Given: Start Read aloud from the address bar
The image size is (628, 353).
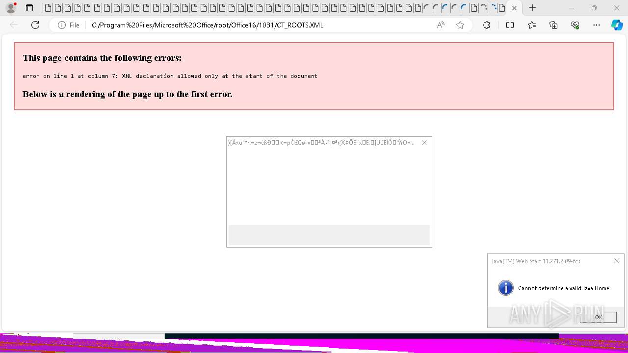Looking at the screenshot, I should (x=441, y=25).
